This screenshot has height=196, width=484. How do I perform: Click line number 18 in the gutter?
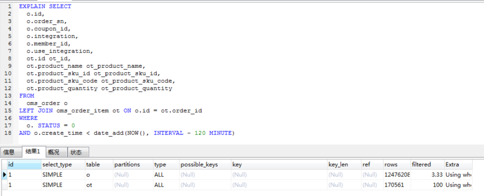(x=9, y=133)
